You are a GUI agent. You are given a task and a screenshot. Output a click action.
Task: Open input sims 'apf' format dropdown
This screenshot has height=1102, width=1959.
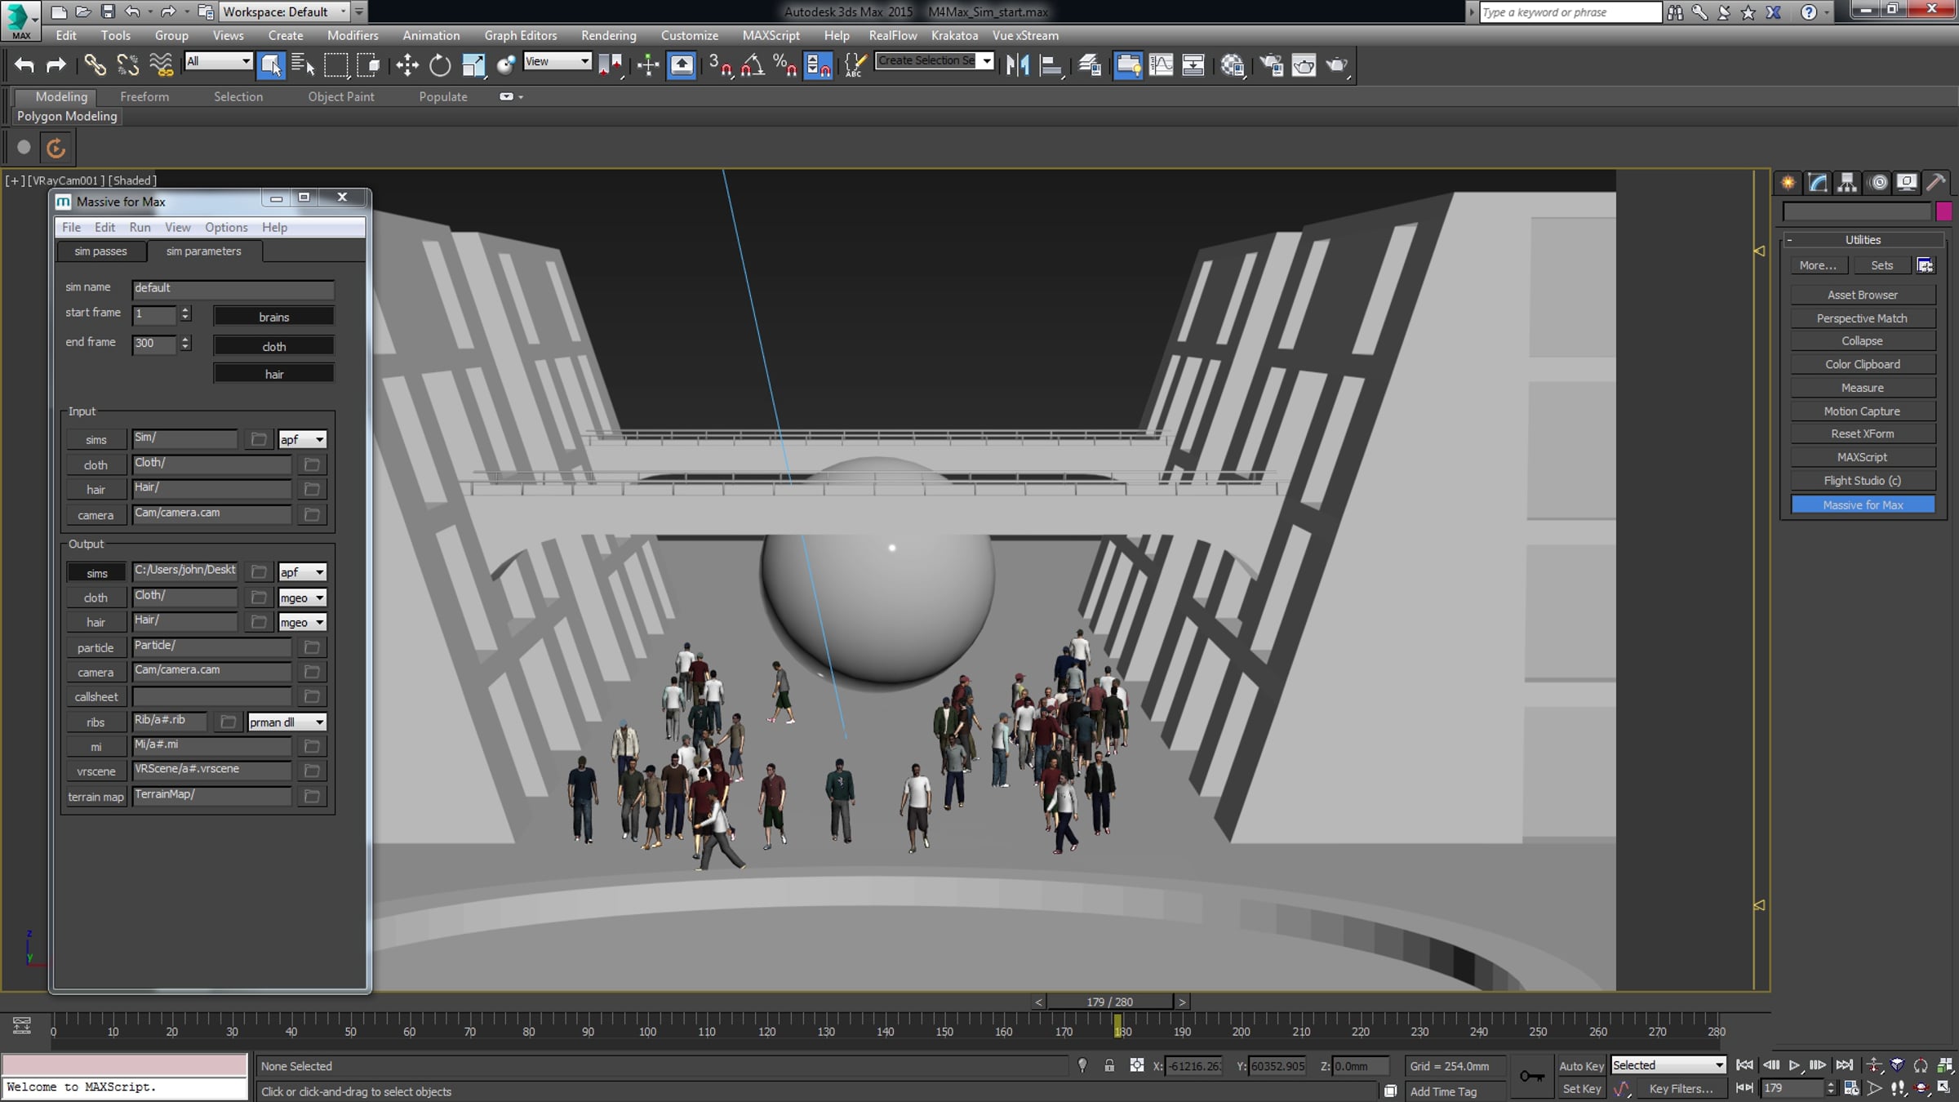[302, 439]
